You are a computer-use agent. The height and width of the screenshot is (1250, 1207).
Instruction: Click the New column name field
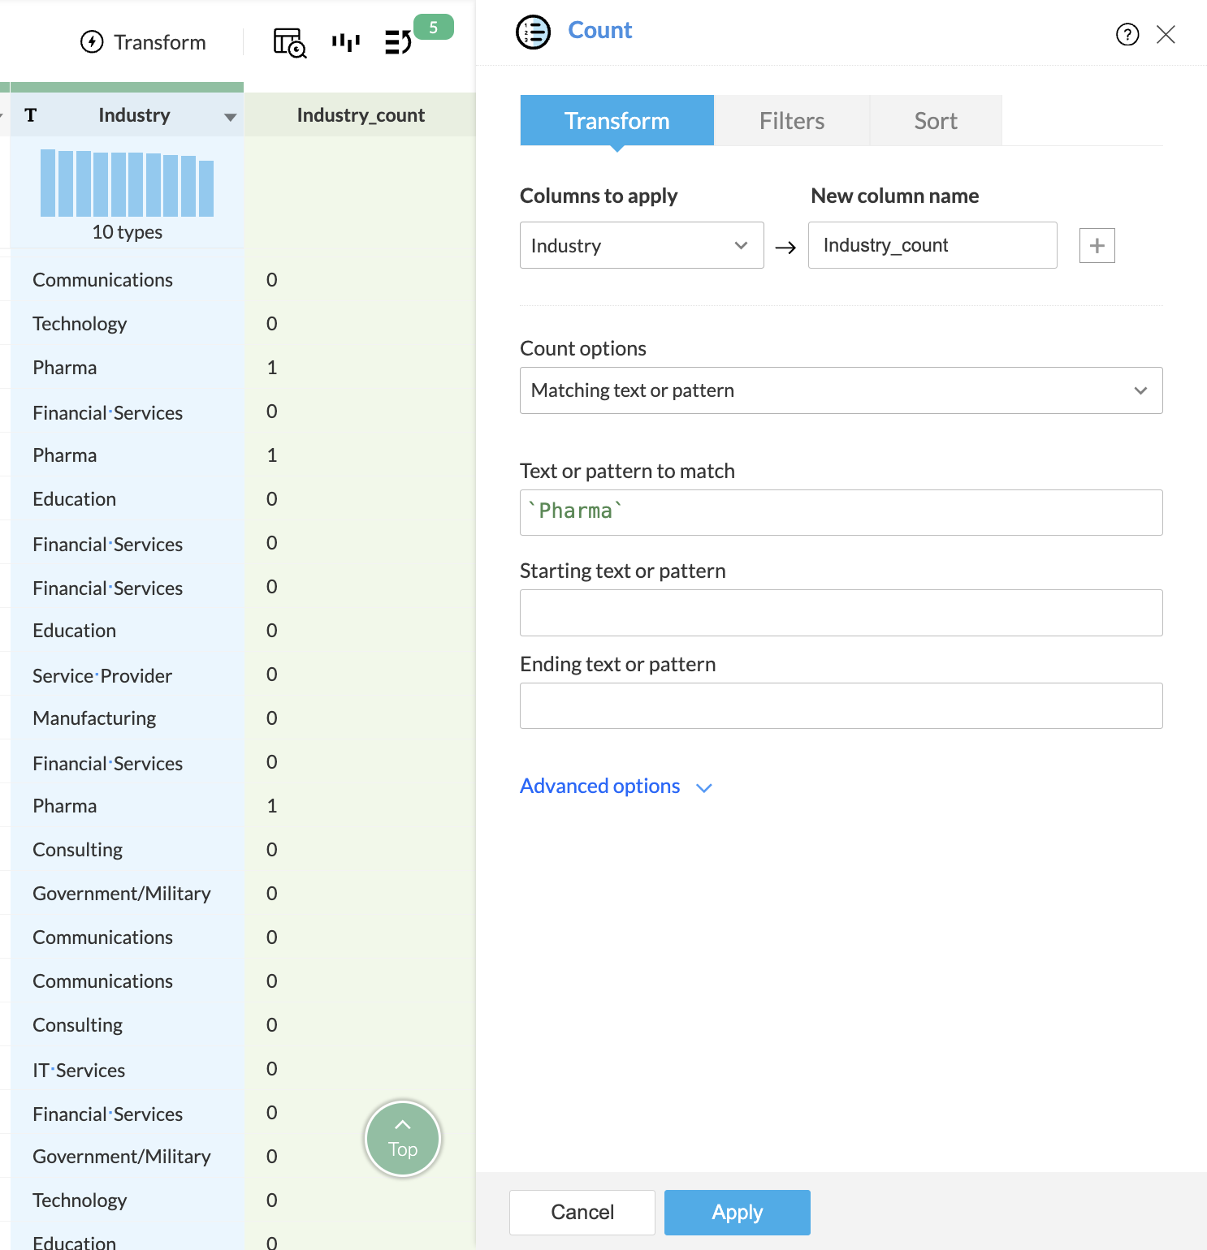932,245
